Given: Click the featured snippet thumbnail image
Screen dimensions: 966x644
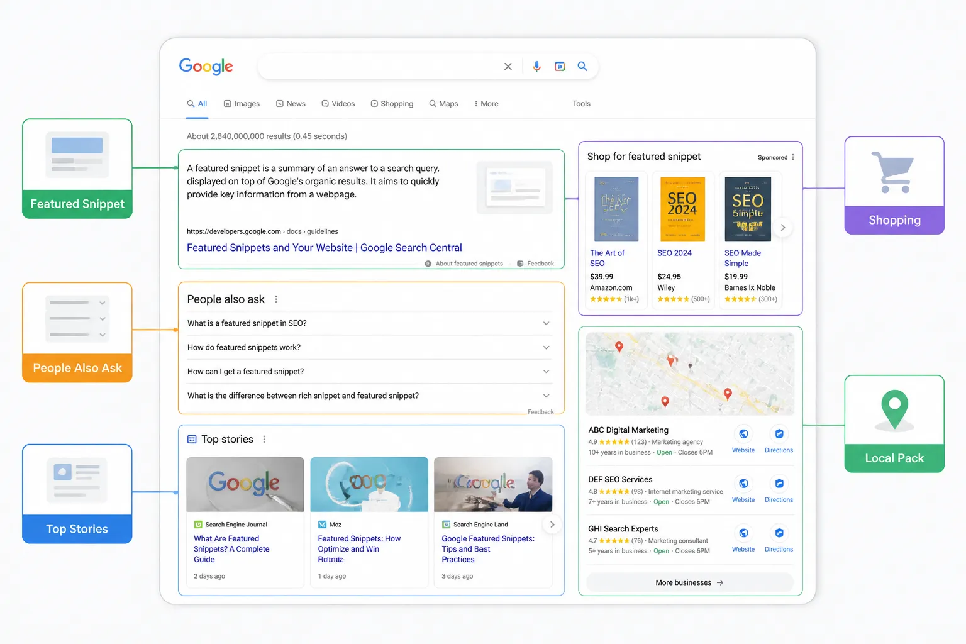Looking at the screenshot, I should [515, 186].
